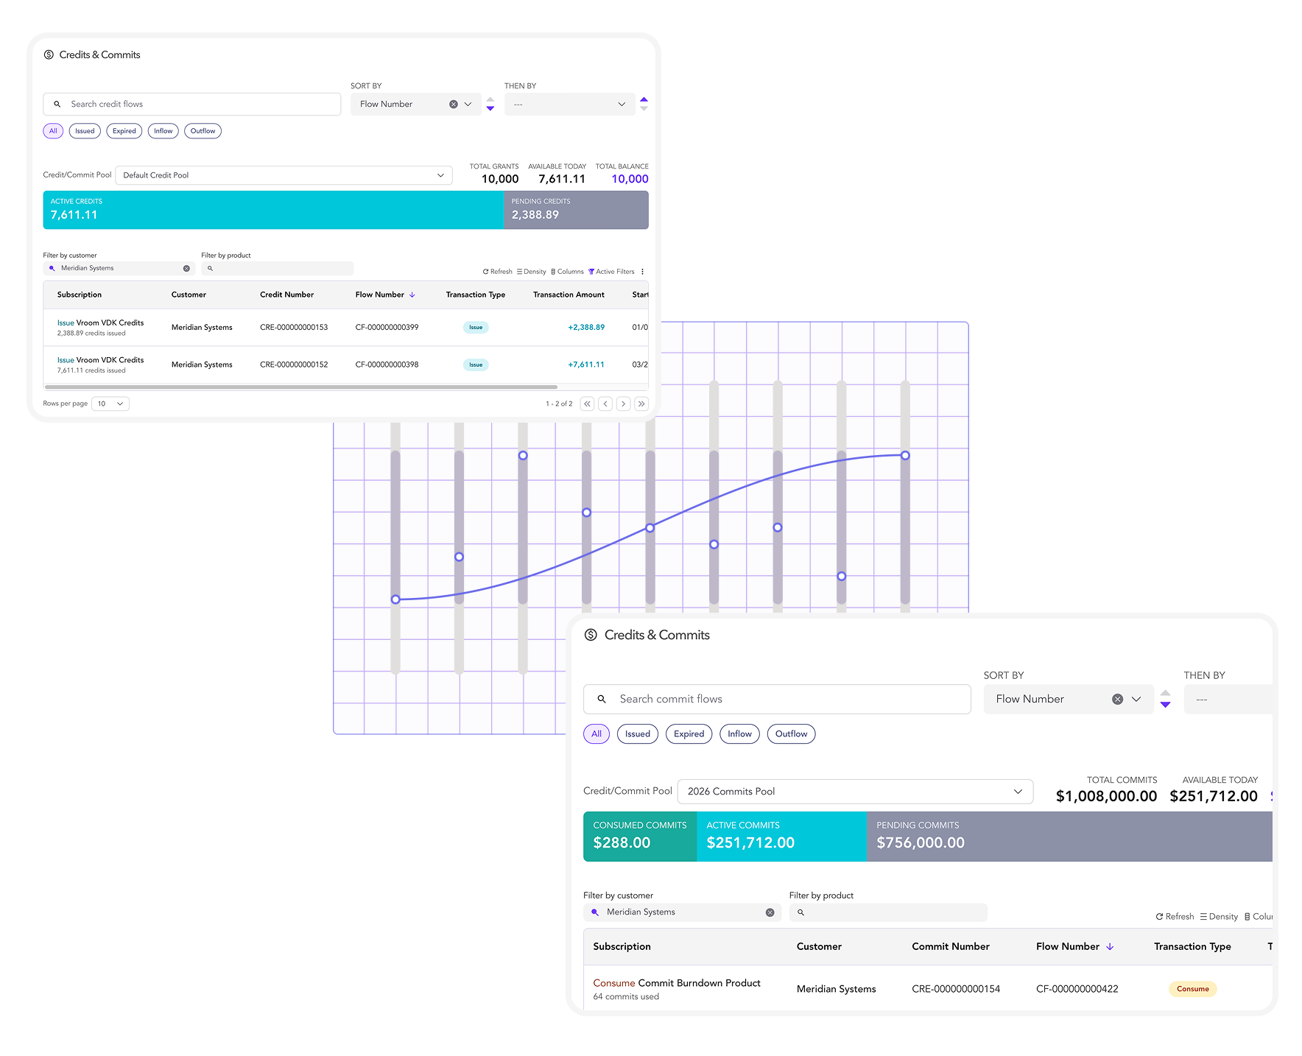Open Issue link for CRE-000000000153 row
Screen dimensions: 1302x1056
point(66,323)
